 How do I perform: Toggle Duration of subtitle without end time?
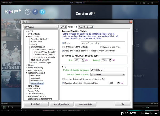pyautogui.click(x=63, y=83)
